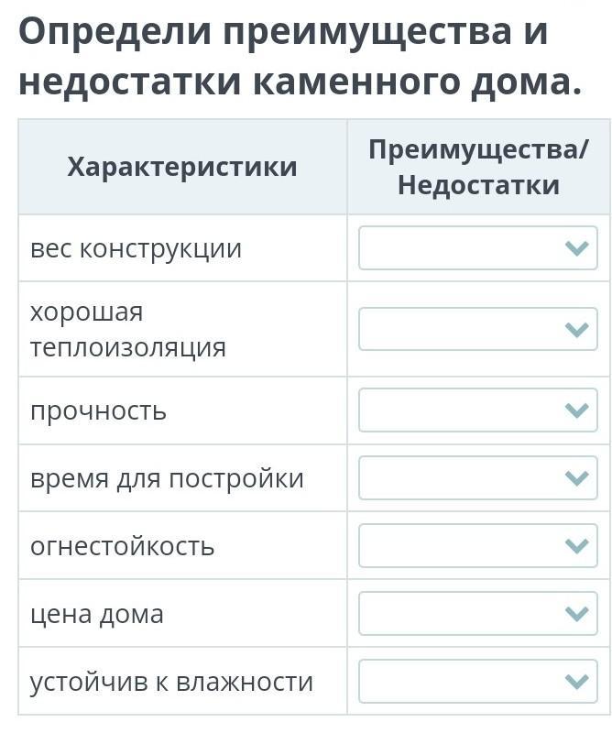Click the Характеристики column header
612x755 pixels.
coord(182,167)
